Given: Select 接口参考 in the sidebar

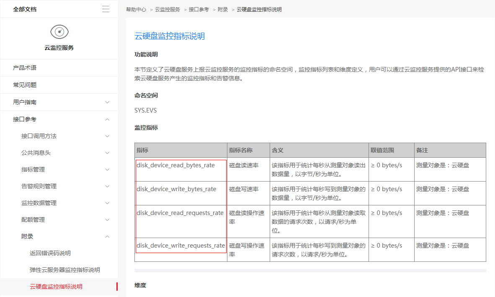Looking at the screenshot, I should pos(25,119).
